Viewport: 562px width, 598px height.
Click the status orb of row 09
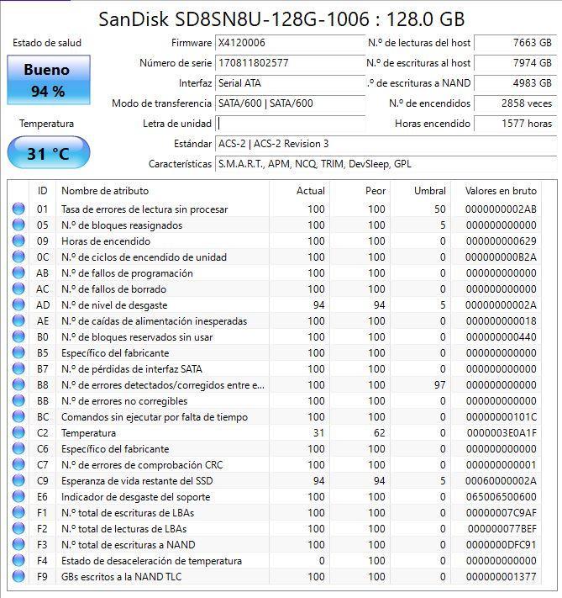click(18, 241)
